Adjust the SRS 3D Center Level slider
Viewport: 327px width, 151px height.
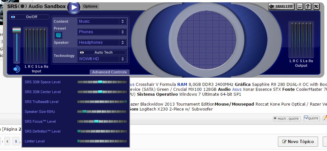coord(102,92)
